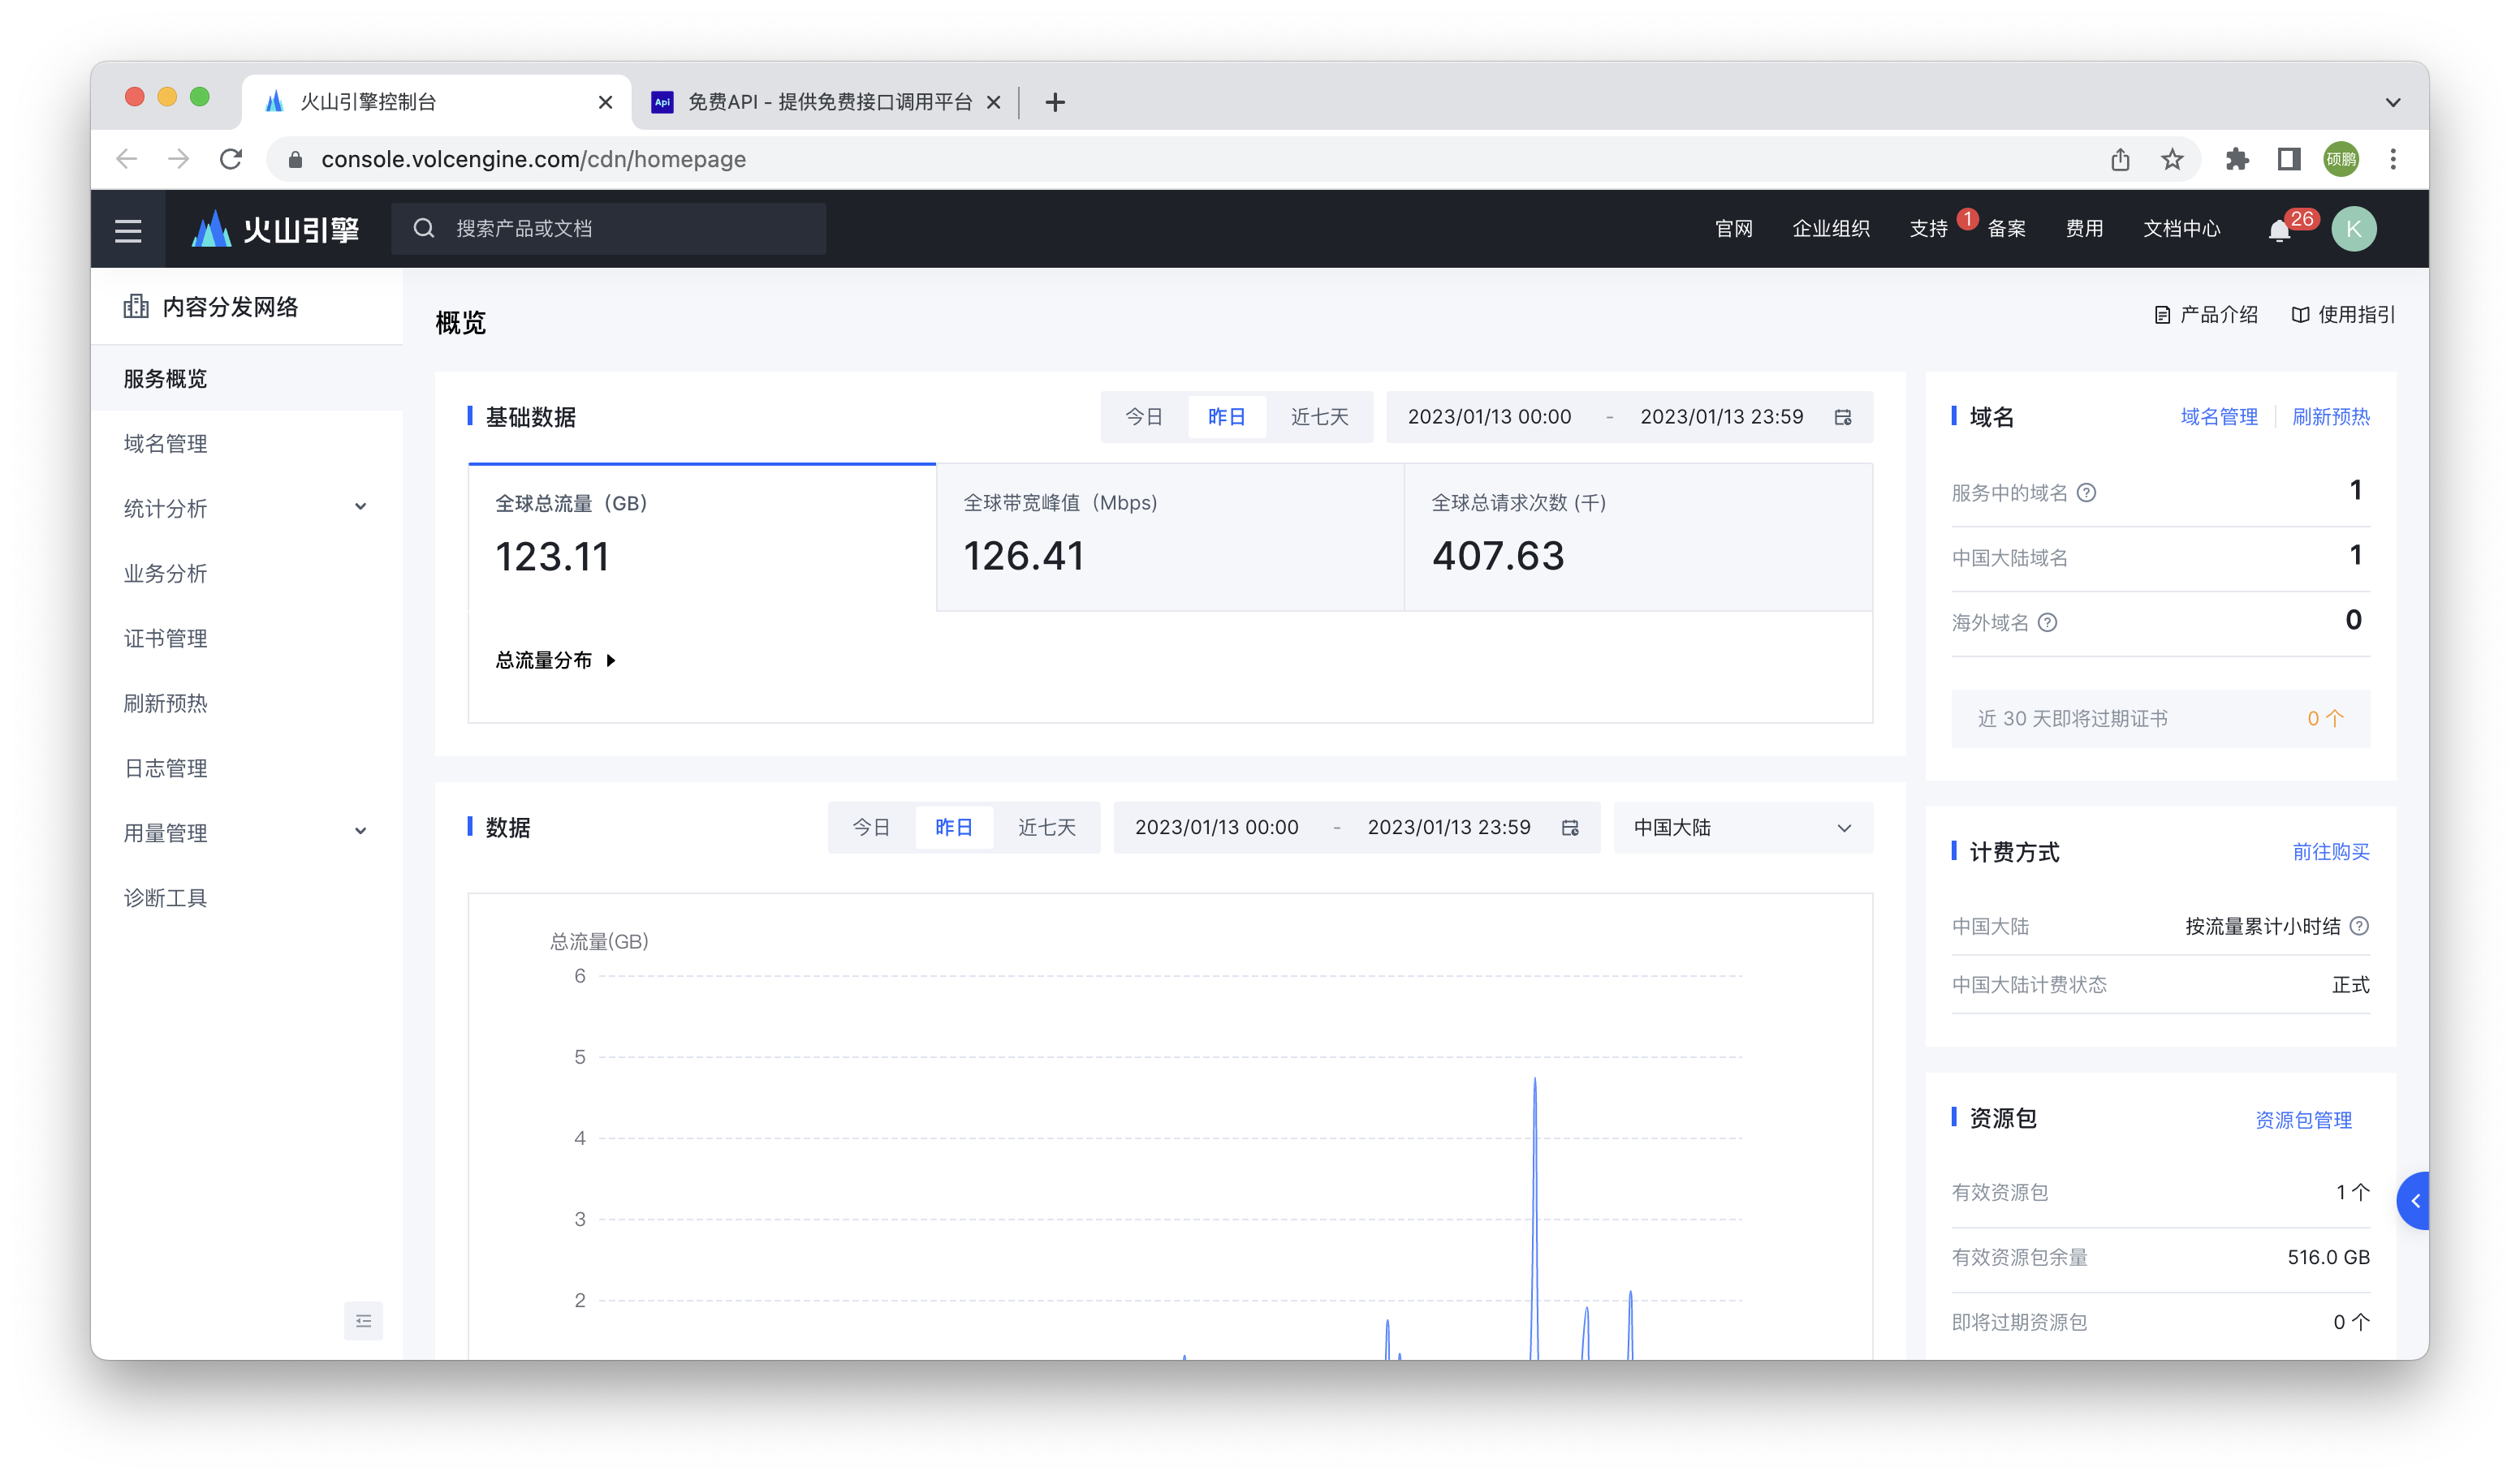Click 域名管理 link in 域名 card
The height and width of the screenshot is (1480, 2520).
pyautogui.click(x=2218, y=417)
